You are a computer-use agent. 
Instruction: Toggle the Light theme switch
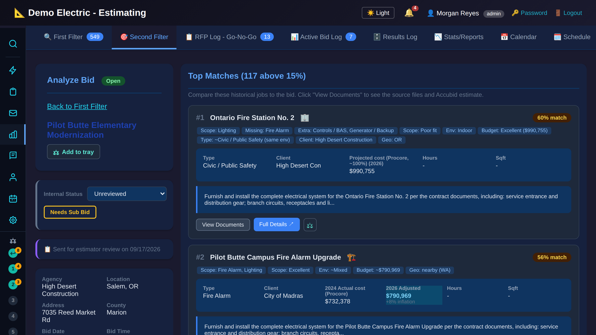[x=378, y=13]
